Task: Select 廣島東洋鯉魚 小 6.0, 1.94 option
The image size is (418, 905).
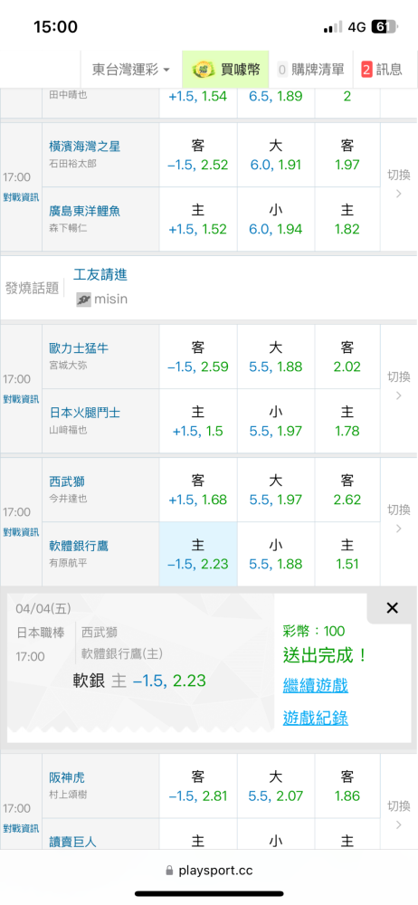Action: click(x=276, y=219)
